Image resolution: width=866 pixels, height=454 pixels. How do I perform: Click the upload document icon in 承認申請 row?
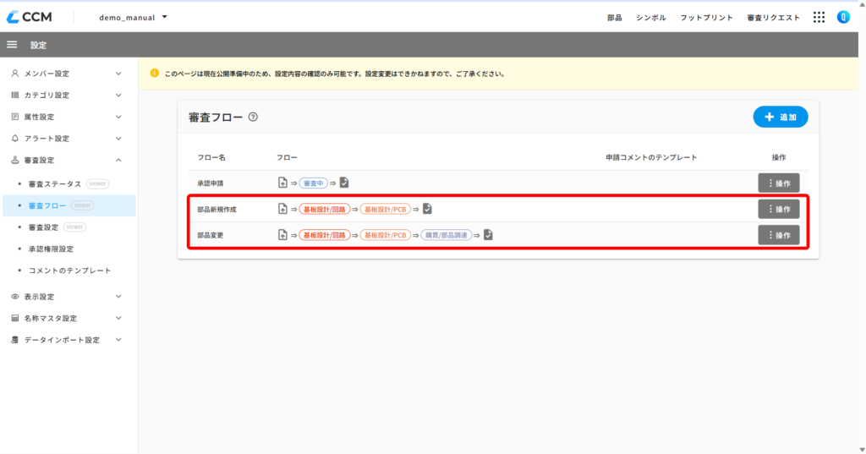point(282,183)
